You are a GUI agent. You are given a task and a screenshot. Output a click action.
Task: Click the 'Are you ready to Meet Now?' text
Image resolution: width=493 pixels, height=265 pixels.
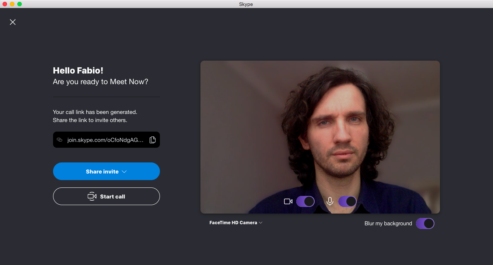pyautogui.click(x=101, y=82)
